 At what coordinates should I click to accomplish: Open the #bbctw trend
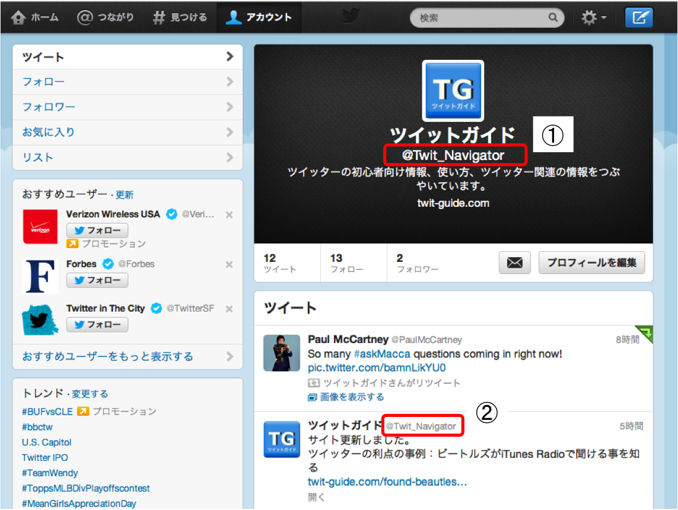pos(37,427)
